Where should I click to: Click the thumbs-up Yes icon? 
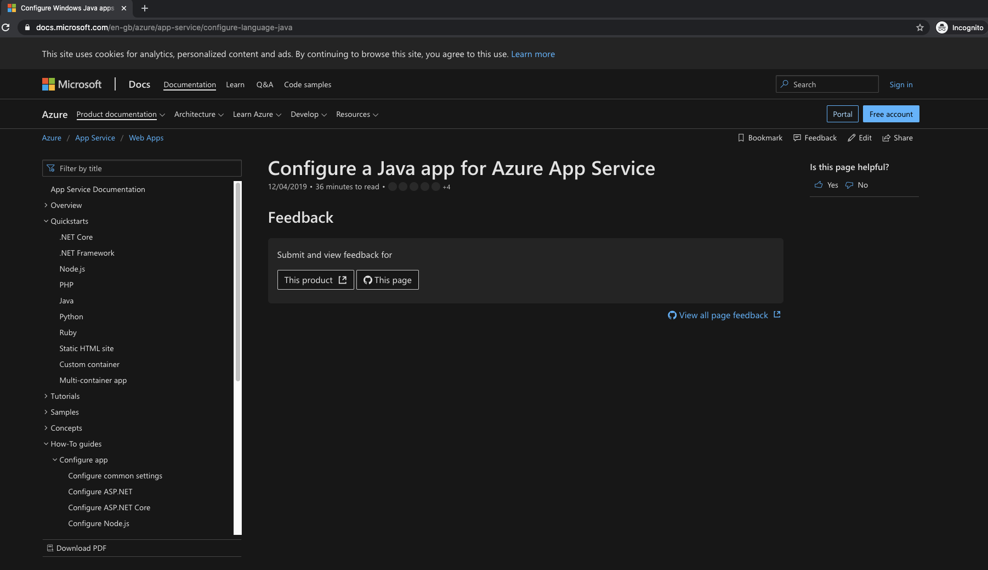pyautogui.click(x=819, y=185)
